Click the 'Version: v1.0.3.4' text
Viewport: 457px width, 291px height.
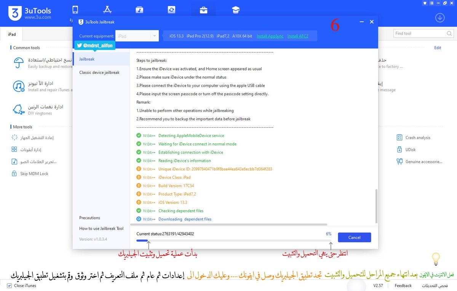coord(93,239)
